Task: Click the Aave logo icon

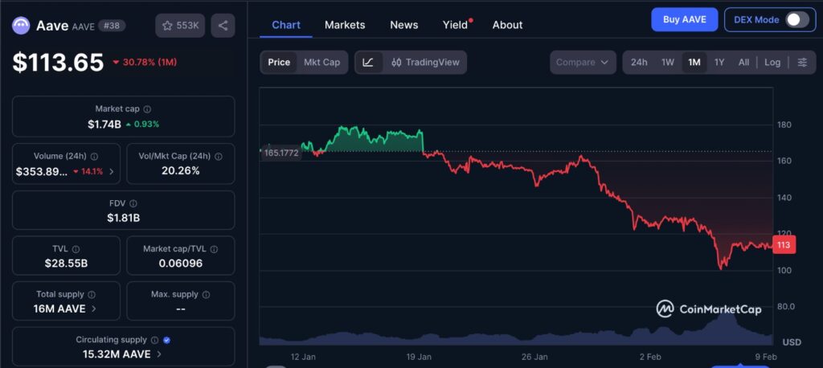Action: click(x=22, y=26)
